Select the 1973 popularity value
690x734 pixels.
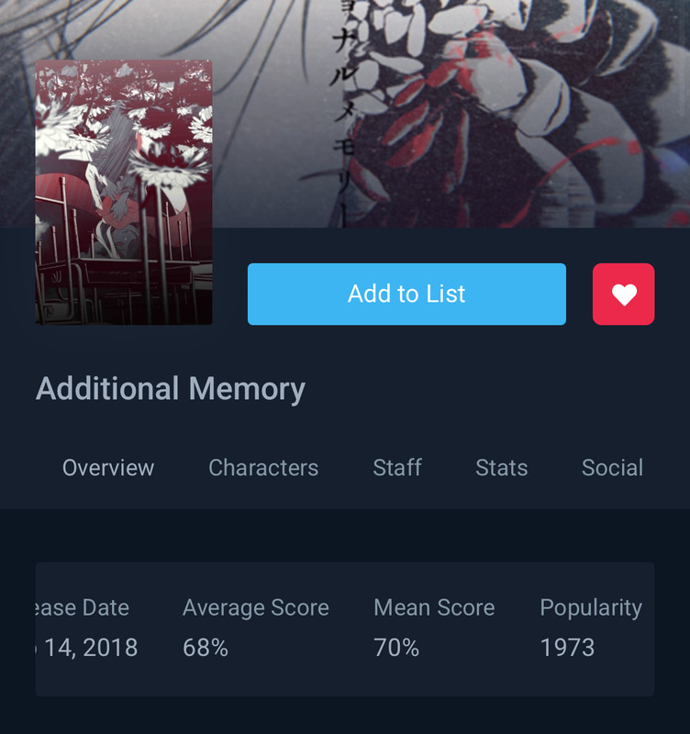tap(567, 648)
